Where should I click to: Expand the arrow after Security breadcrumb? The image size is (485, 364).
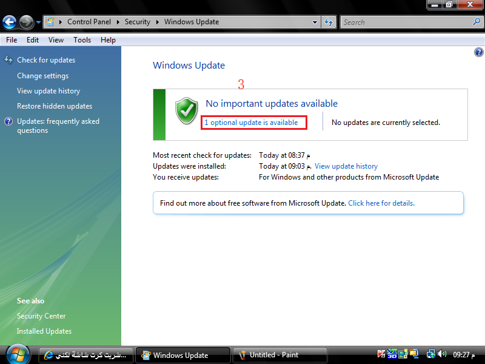click(157, 22)
